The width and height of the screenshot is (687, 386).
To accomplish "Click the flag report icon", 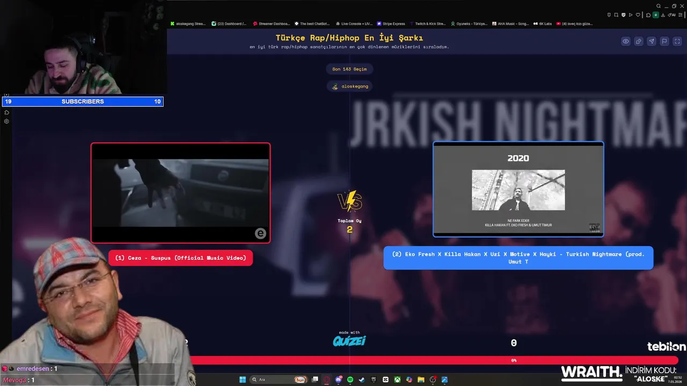I will tap(664, 41).
